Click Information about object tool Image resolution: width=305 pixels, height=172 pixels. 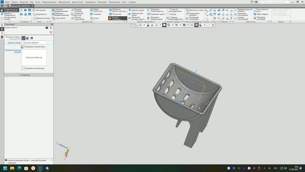[243, 10]
